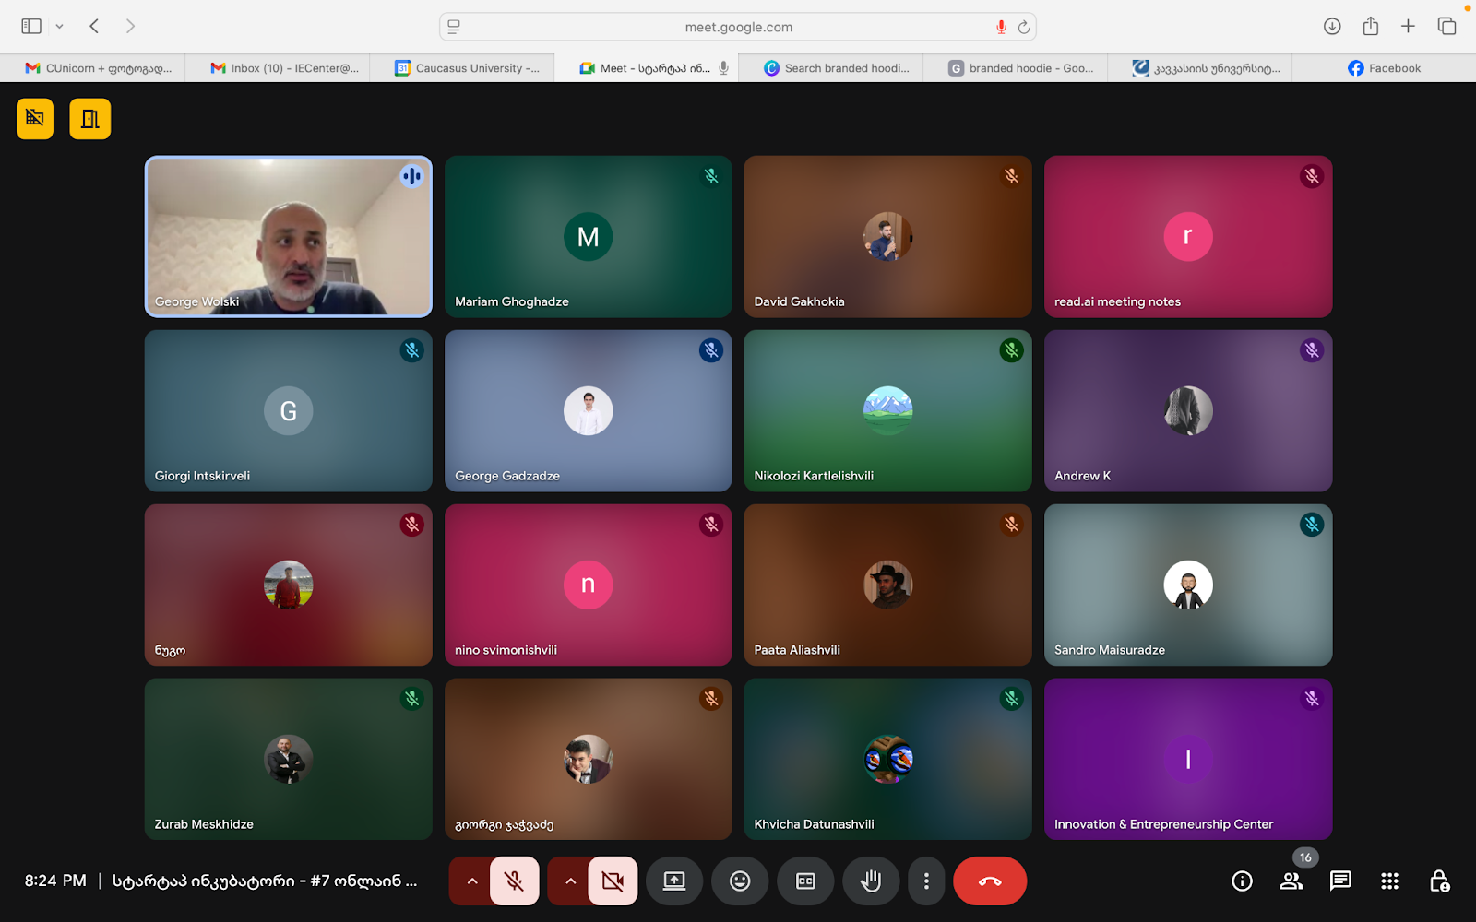Unmute the microphone toggle button

515,881
